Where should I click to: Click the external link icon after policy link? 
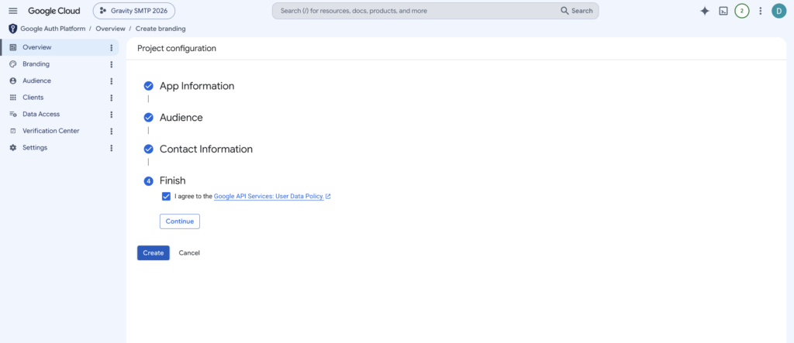[328, 197]
